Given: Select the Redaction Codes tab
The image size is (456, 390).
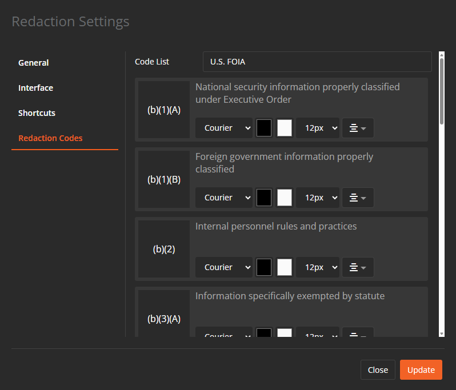Looking at the screenshot, I should [x=50, y=138].
